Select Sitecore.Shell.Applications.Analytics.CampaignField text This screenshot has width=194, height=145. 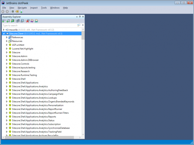click(38, 94)
